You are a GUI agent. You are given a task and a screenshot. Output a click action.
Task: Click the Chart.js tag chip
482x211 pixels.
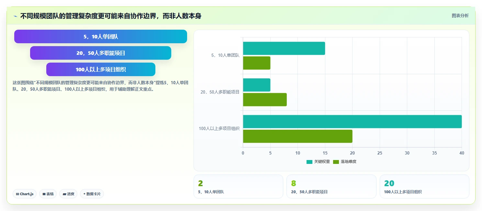pos(25,194)
